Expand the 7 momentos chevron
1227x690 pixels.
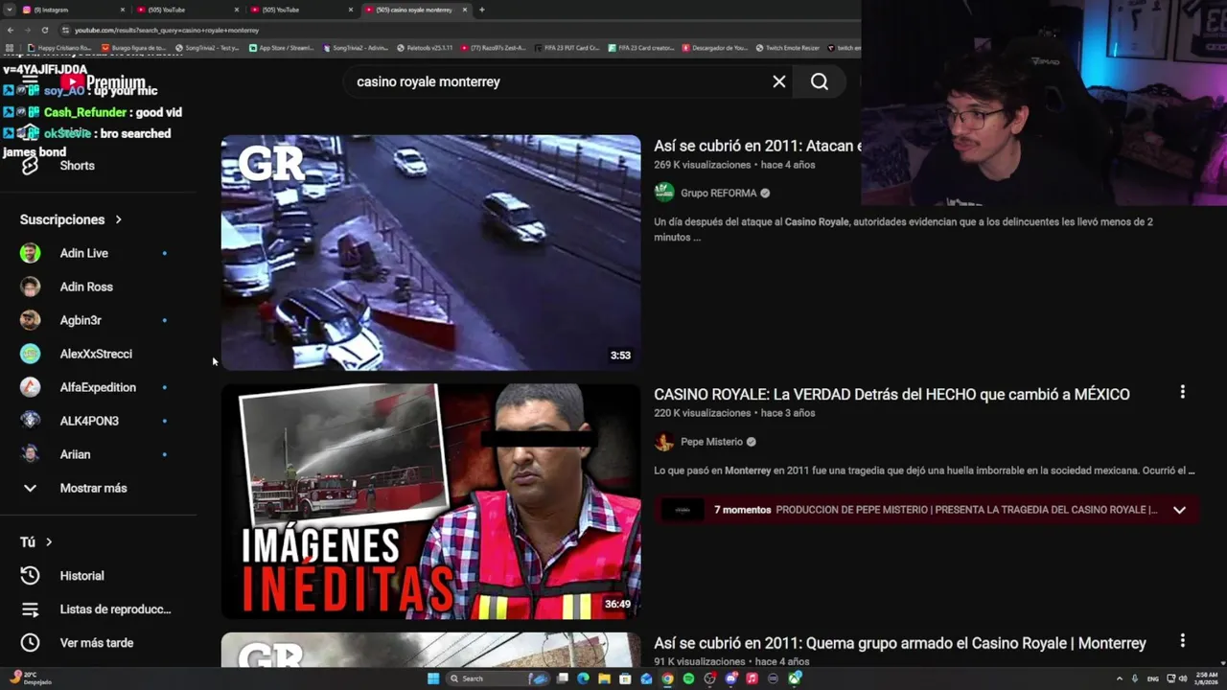[x=1179, y=510]
